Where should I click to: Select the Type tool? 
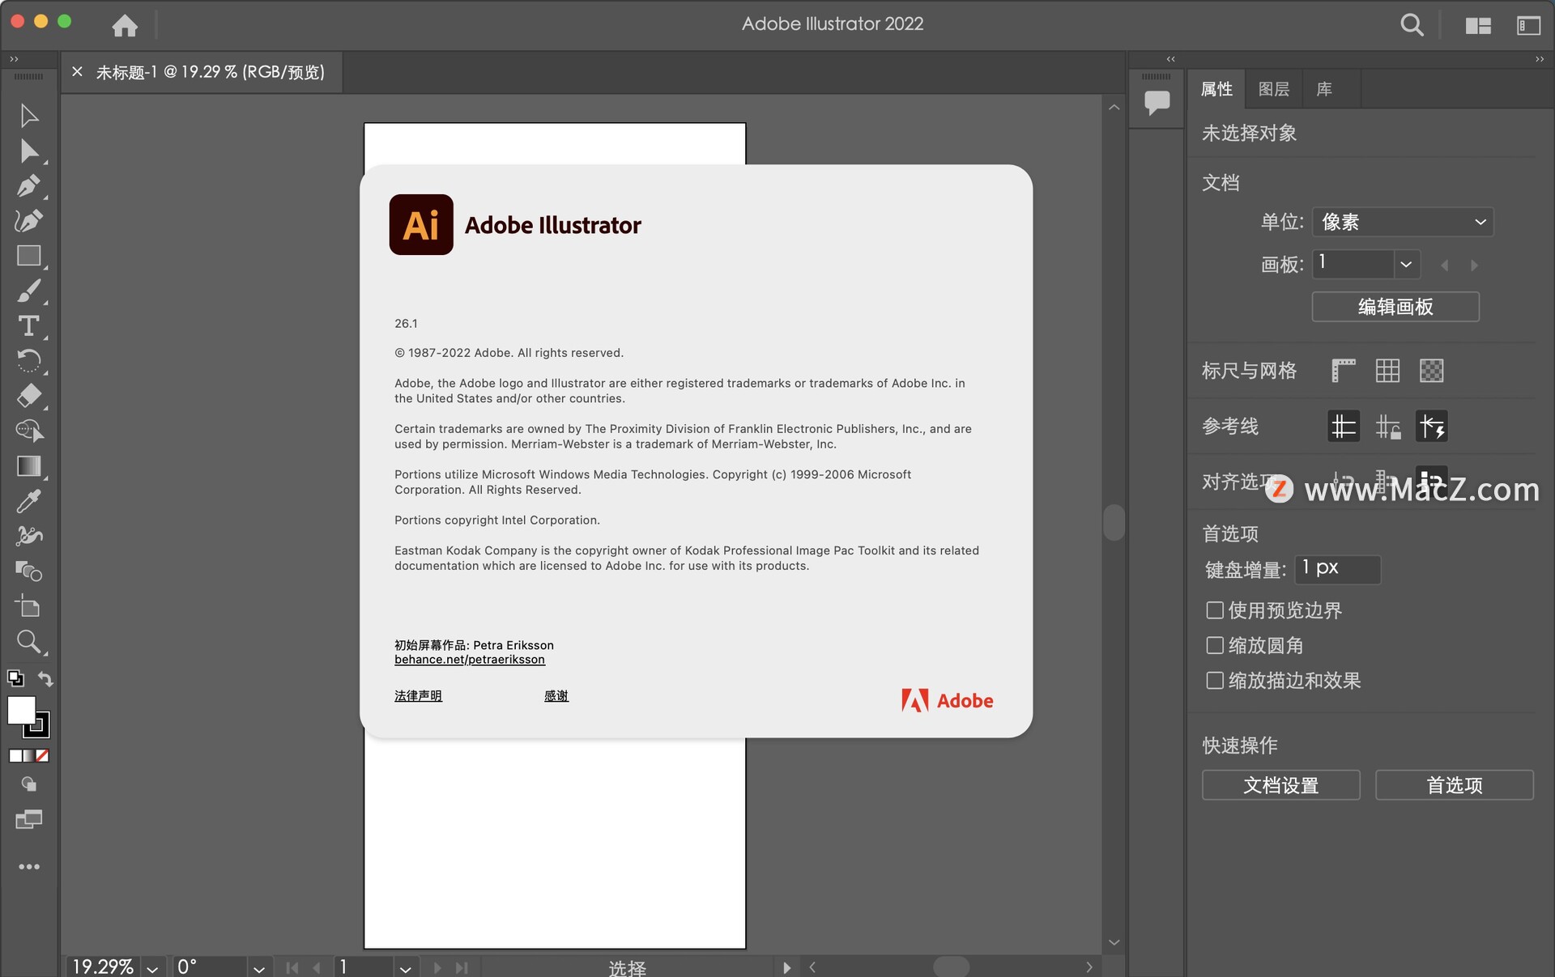28,325
